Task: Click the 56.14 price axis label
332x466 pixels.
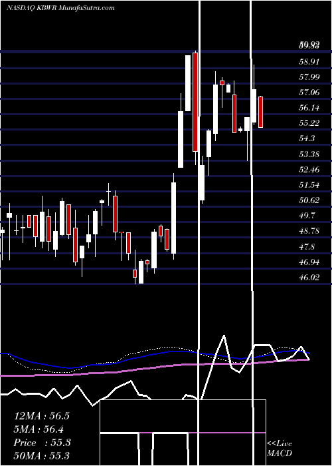Action: click(309, 108)
